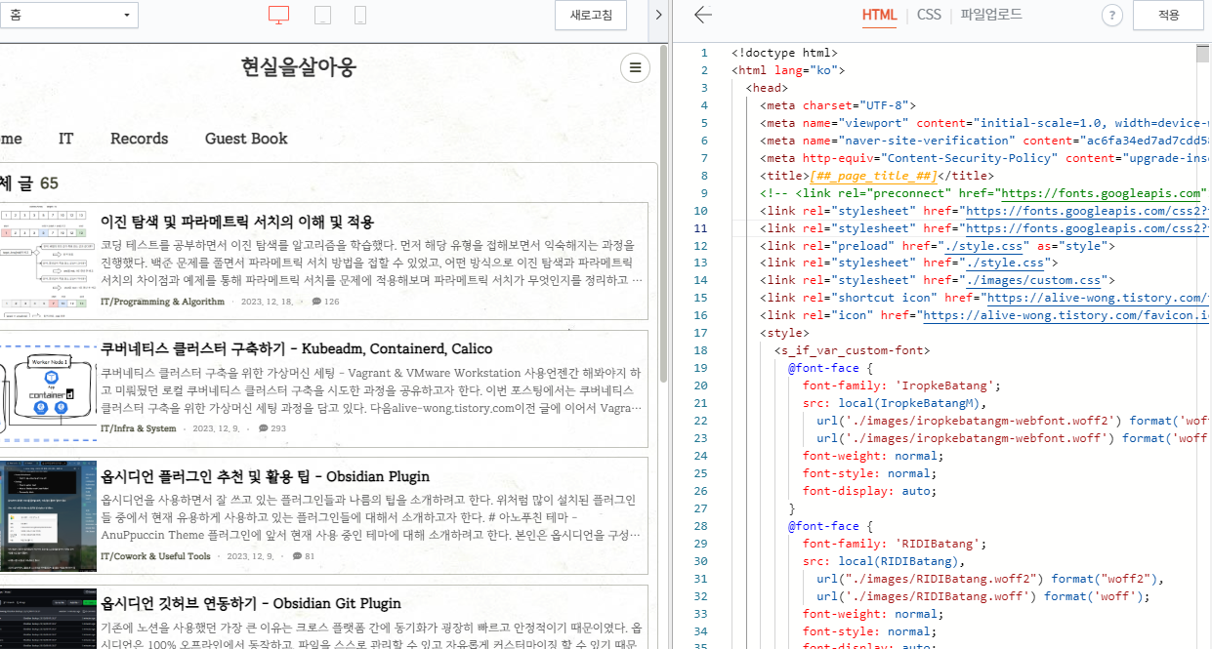Image resolution: width=1212 pixels, height=649 pixels.
Task: Switch to tablet preview icon
Action: pyautogui.click(x=322, y=15)
